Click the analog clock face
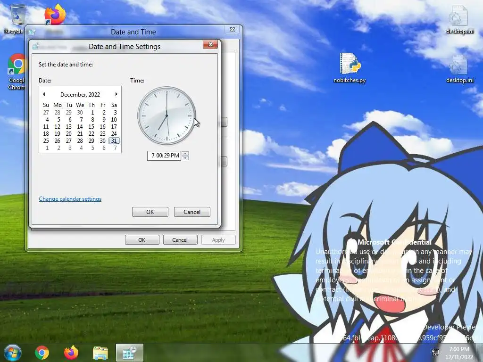The width and height of the screenshot is (483, 362). click(167, 116)
